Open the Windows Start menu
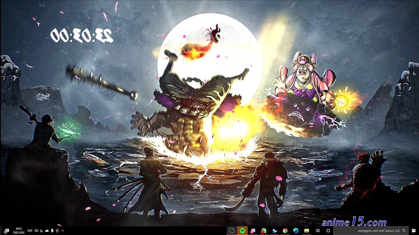This screenshot has width=419, height=235. coord(414,231)
